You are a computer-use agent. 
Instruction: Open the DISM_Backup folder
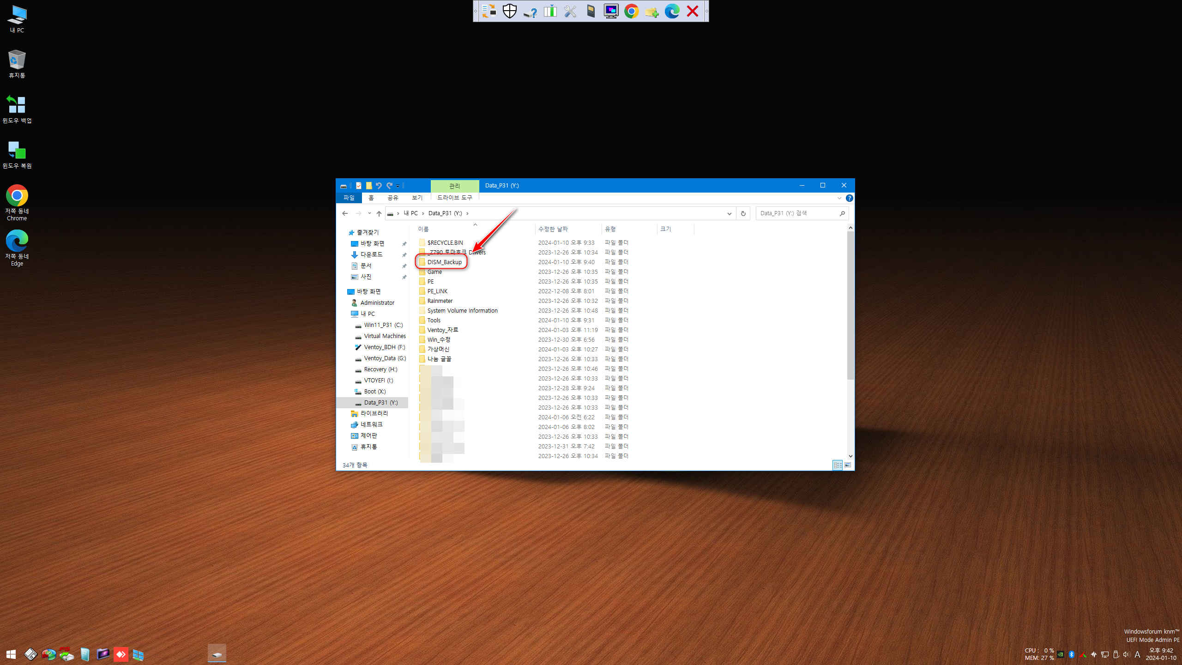click(444, 261)
